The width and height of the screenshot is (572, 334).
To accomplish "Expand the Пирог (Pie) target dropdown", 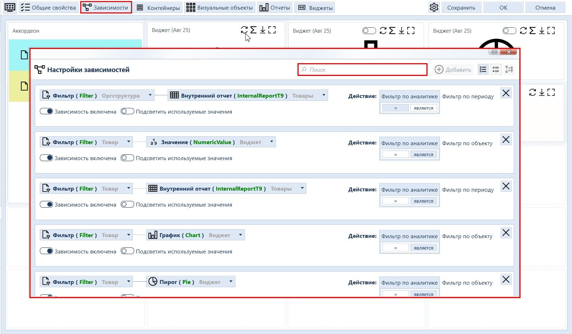I will 191,282.
